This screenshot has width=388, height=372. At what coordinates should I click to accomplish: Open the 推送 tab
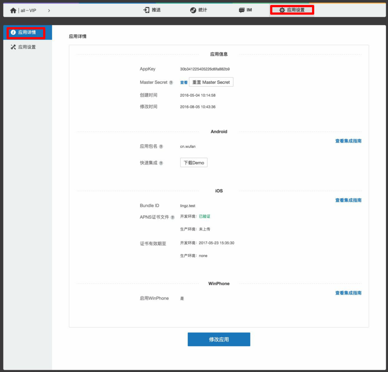coord(152,10)
